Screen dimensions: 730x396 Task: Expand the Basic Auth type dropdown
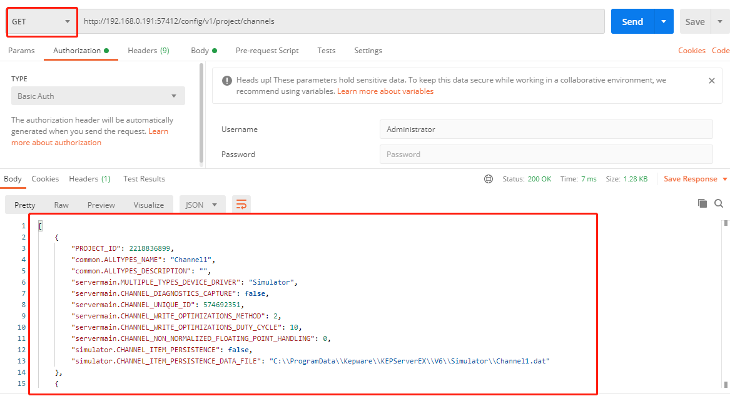click(x=98, y=96)
